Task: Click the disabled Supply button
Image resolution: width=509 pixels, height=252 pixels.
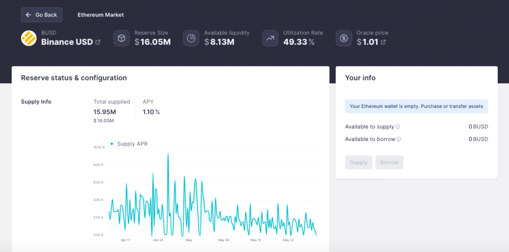Action: click(358, 163)
